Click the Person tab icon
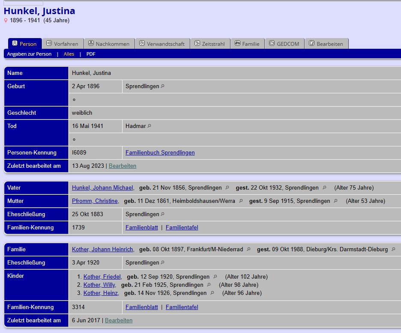Image resolution: width=401 pixels, height=333 pixels. click(x=15, y=43)
